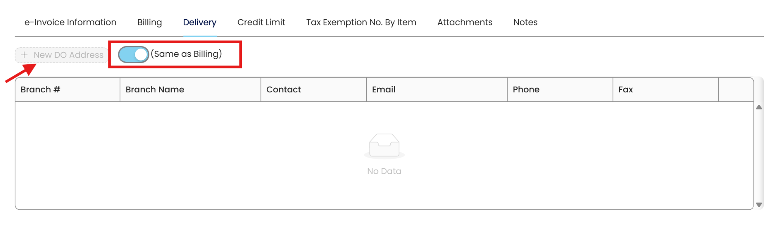Click the Phone column header
Screen dimensions: 776x237
(x=526, y=90)
